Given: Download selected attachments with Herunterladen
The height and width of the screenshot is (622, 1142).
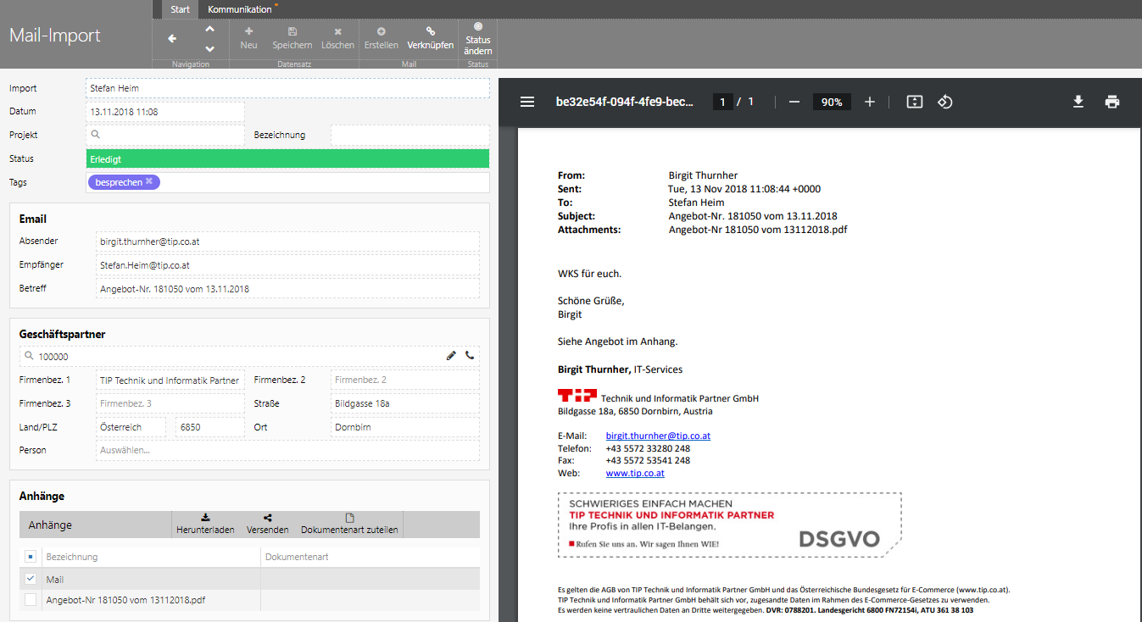Looking at the screenshot, I should tap(205, 524).
